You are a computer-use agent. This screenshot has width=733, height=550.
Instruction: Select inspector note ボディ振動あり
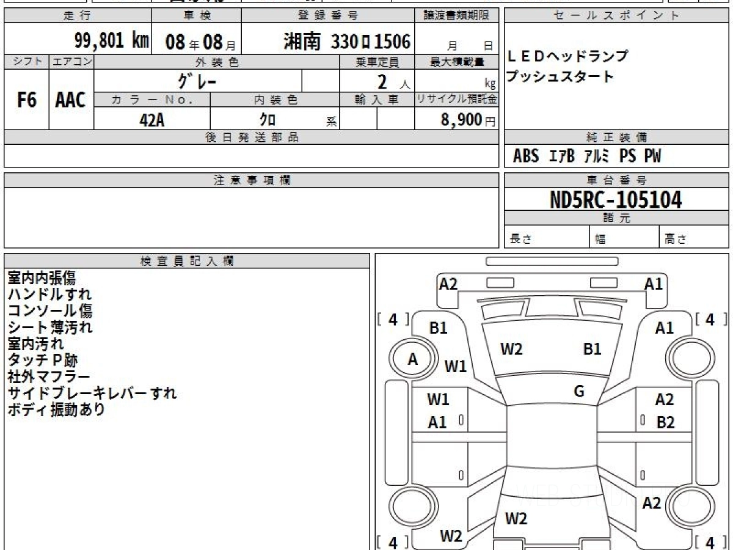point(56,409)
